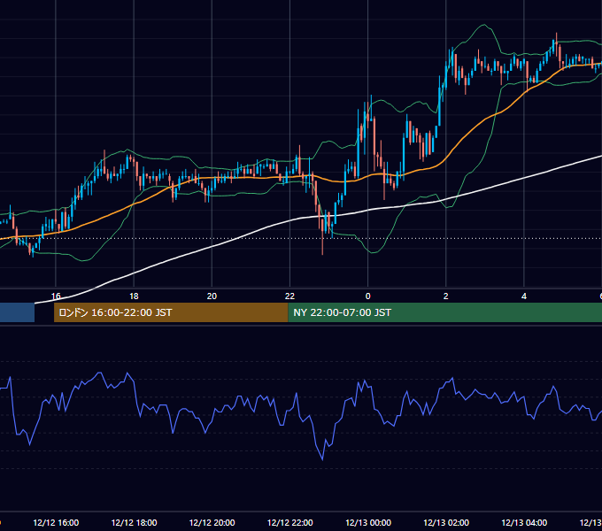Screen dimensions: 602x531
Task: Click the blue session bar before London
Action: coord(17,312)
